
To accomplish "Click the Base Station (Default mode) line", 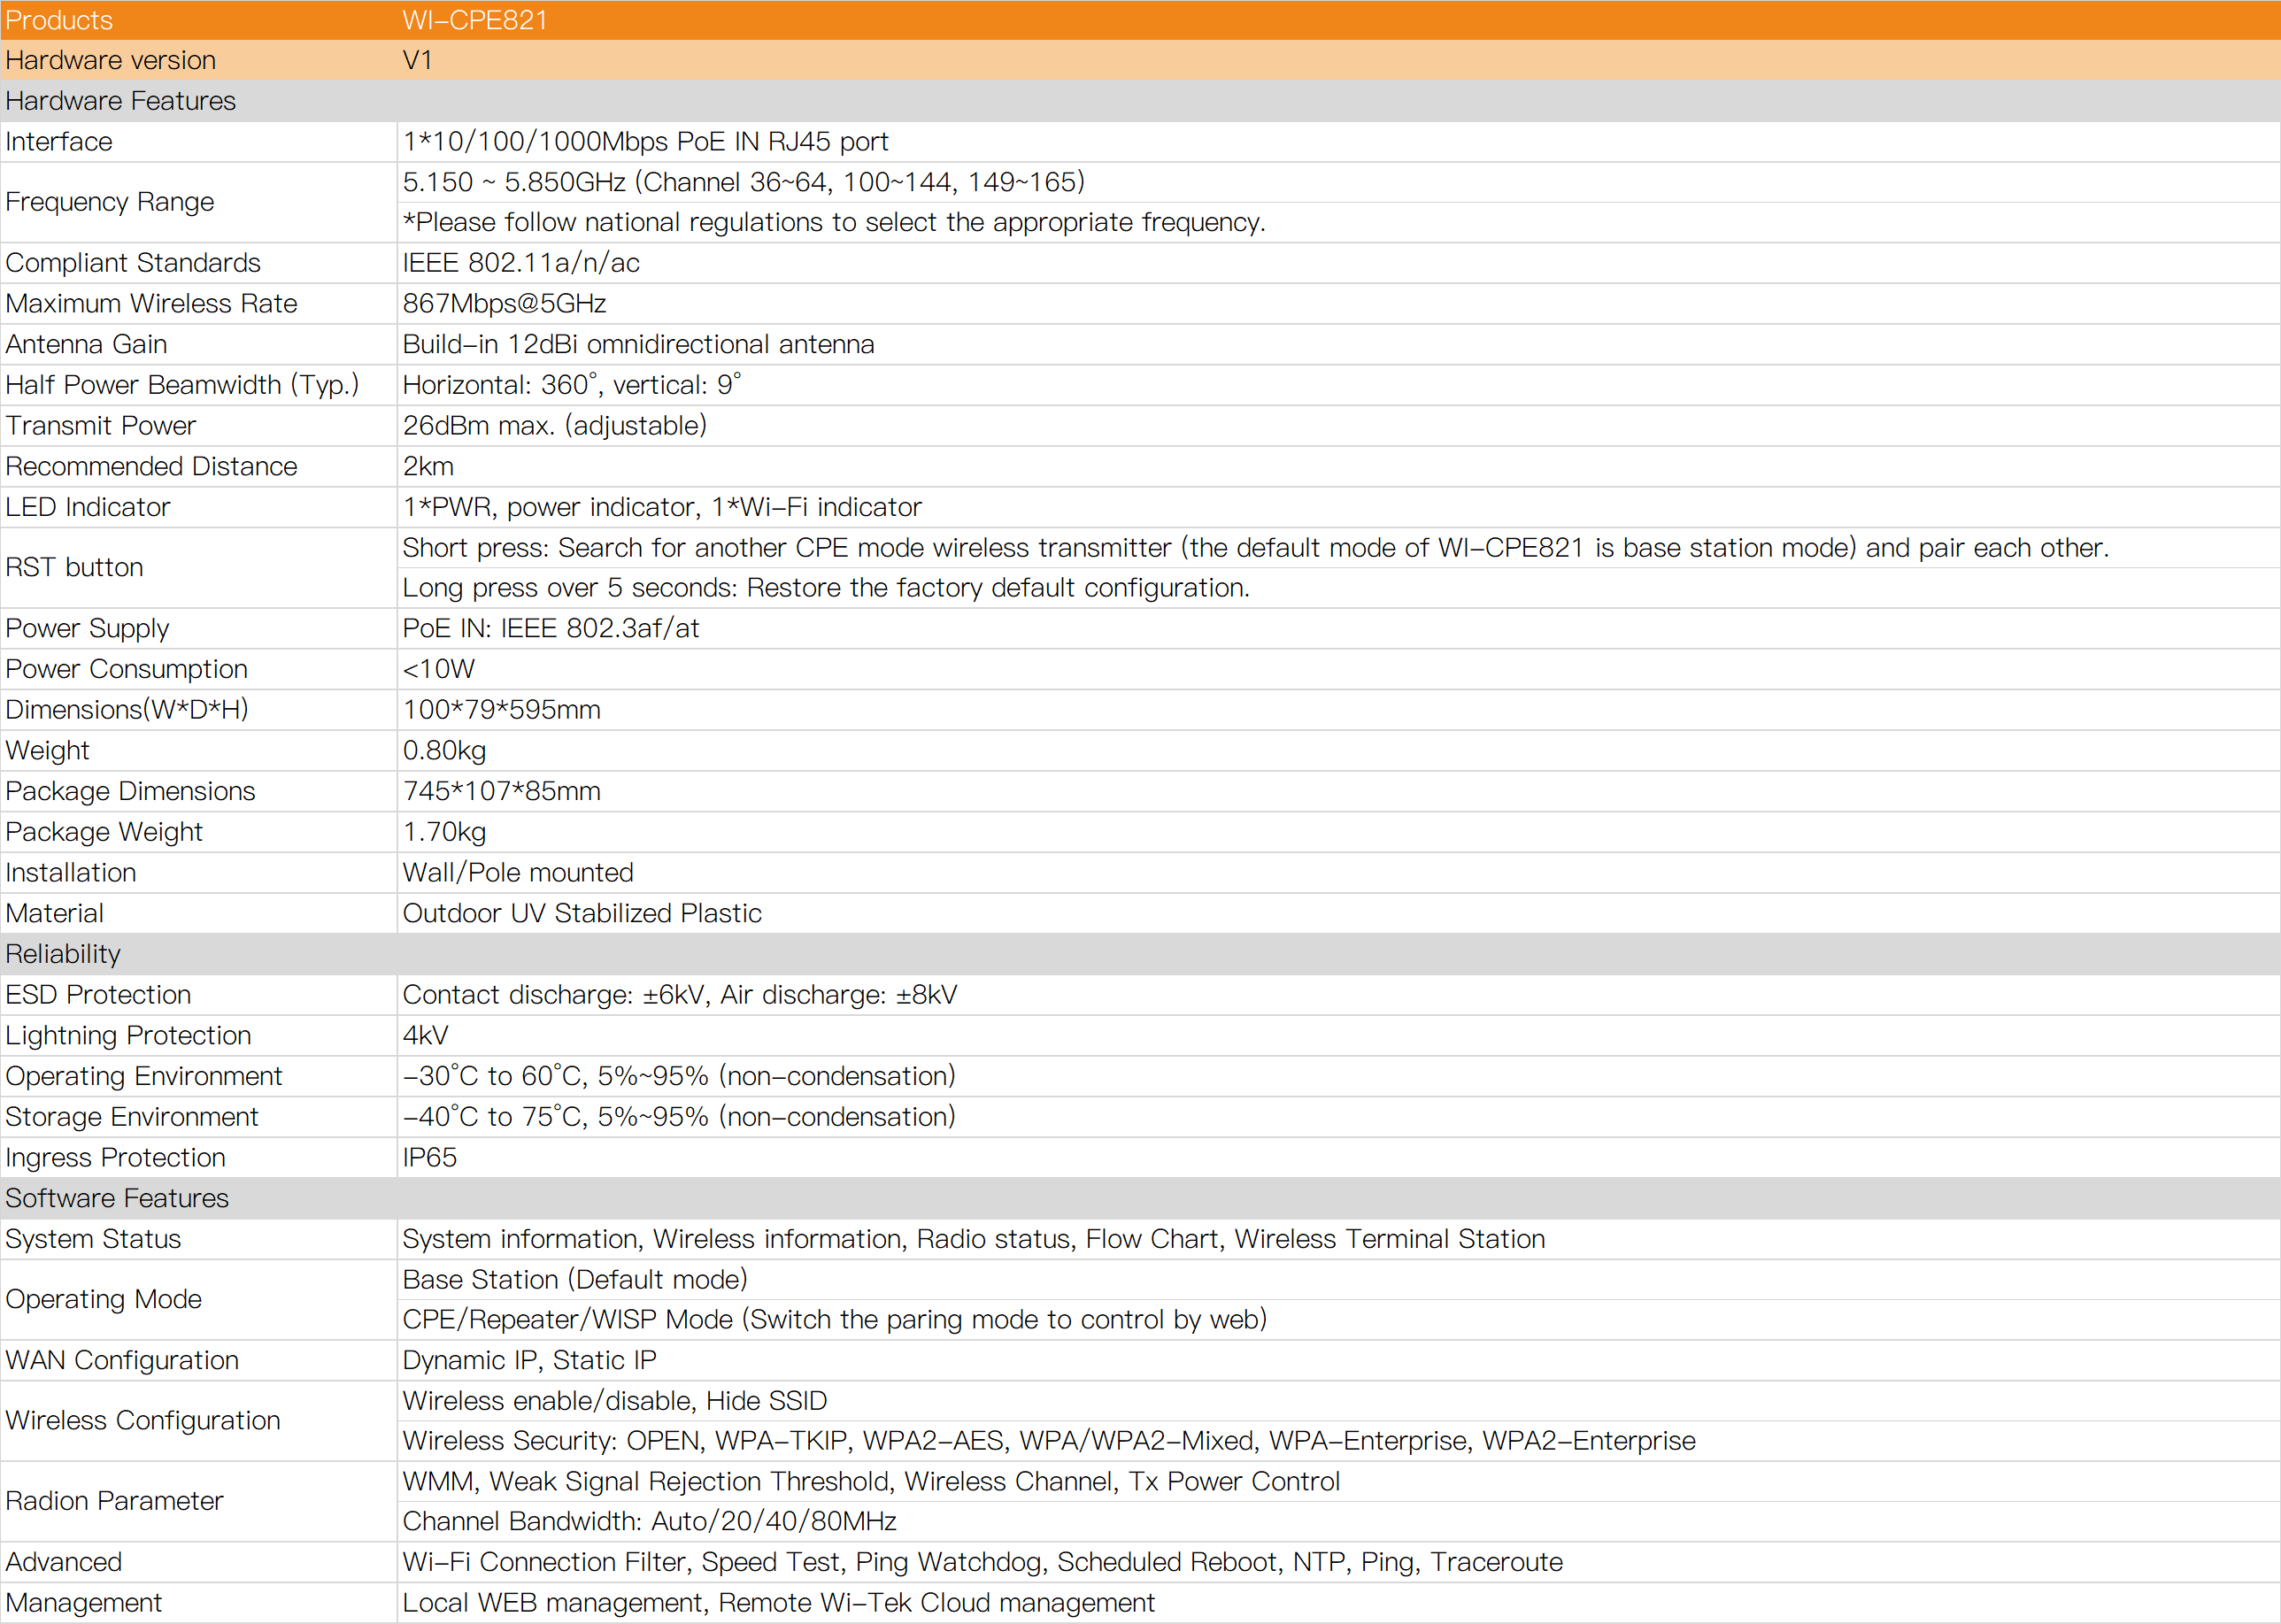I will pos(575,1280).
